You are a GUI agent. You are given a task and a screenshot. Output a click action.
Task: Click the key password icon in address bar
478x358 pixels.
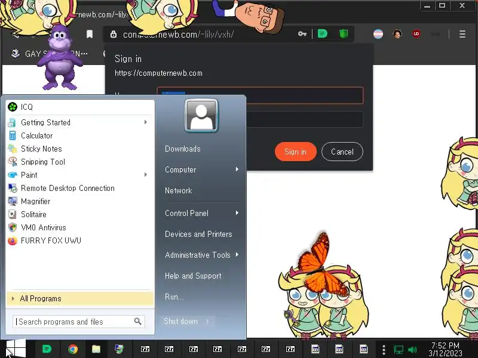pyautogui.click(x=302, y=34)
